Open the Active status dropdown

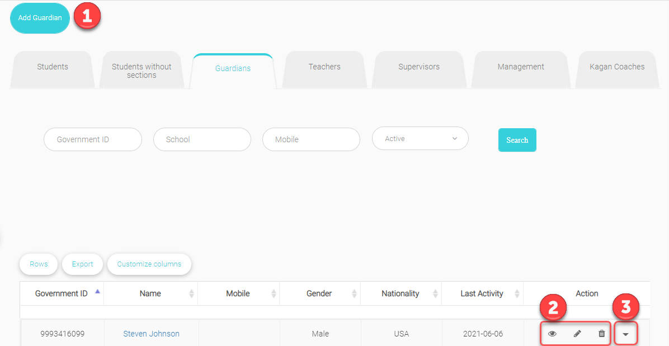[x=420, y=138]
